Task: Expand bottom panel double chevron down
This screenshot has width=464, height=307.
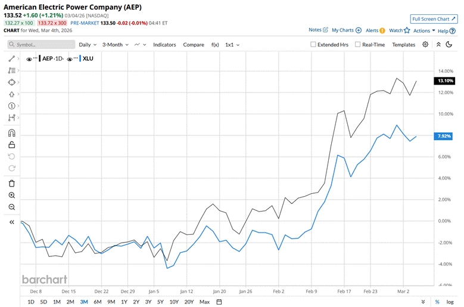Action: click(x=423, y=302)
